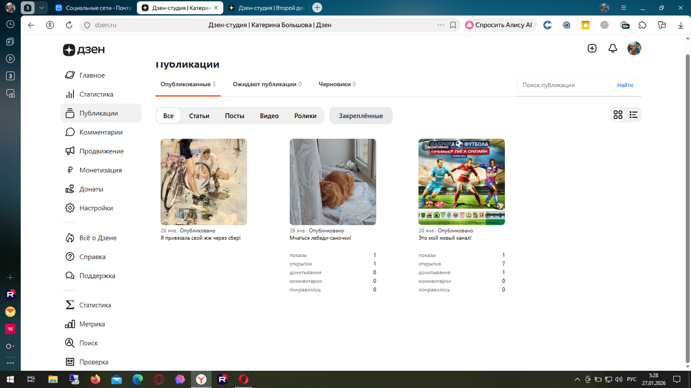
Task: Select the Черновики tab
Action: pyautogui.click(x=337, y=84)
